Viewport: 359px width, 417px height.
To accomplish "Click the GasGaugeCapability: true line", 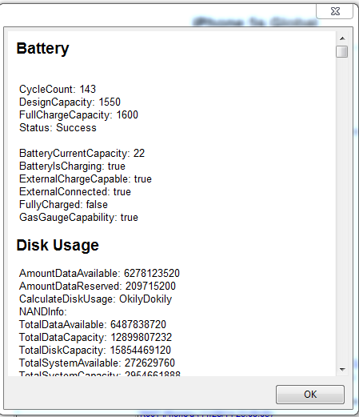I will click(78, 217).
